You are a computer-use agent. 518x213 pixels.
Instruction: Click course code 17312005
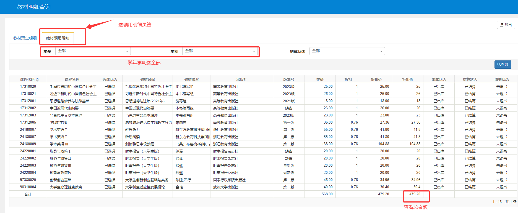click(28, 123)
